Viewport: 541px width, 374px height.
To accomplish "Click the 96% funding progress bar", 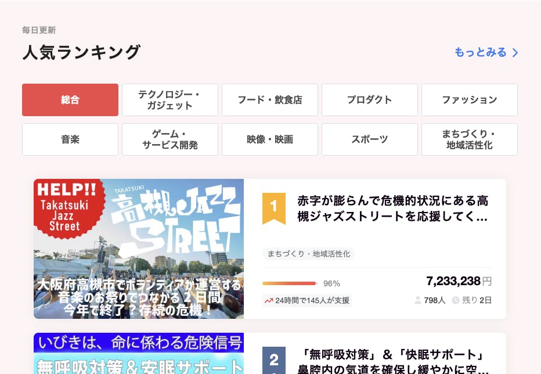I will click(x=290, y=283).
